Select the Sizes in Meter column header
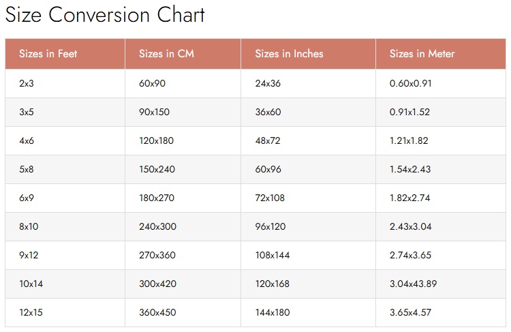The width and height of the screenshot is (511, 332). (441, 54)
